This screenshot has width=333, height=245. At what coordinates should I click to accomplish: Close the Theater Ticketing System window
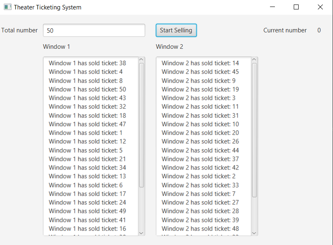click(x=320, y=7)
